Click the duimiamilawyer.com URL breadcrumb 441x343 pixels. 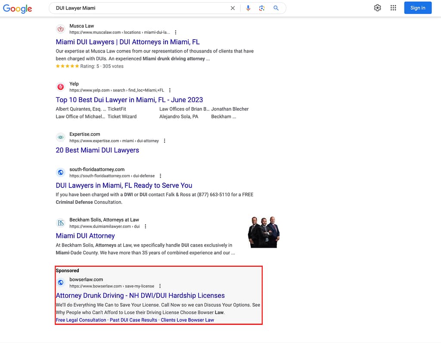(104, 226)
